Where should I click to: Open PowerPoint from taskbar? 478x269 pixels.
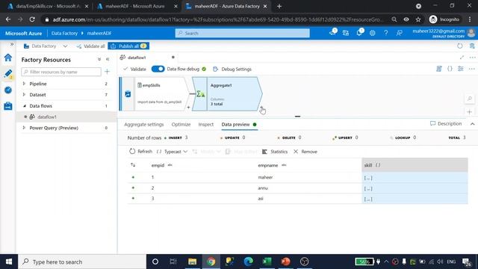(x=285, y=262)
